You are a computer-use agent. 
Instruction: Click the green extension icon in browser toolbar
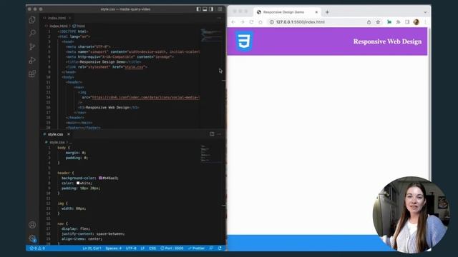[x=389, y=22]
